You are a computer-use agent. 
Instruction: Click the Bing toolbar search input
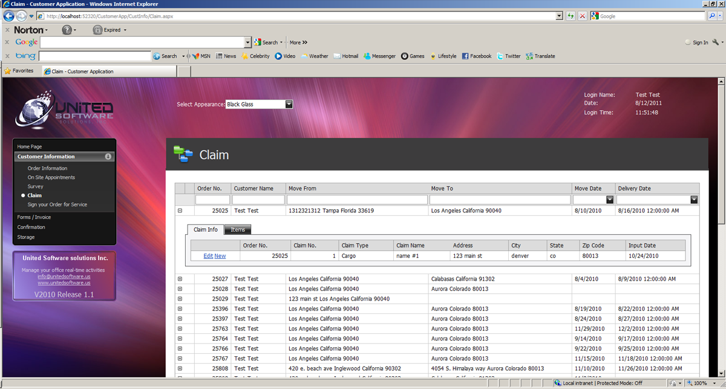pos(94,56)
